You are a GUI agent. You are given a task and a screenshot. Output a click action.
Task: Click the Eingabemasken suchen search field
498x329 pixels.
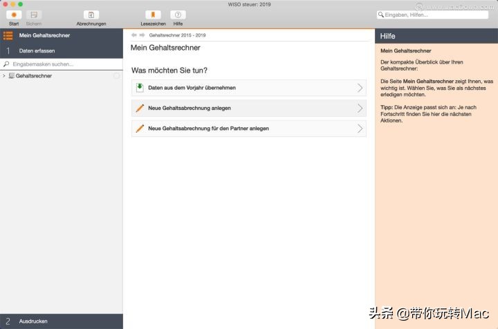pos(62,64)
